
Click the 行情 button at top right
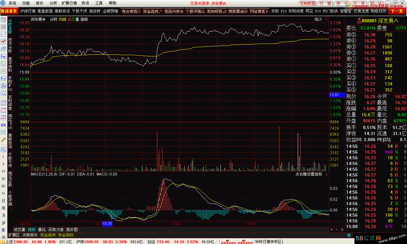click(x=325, y=4)
